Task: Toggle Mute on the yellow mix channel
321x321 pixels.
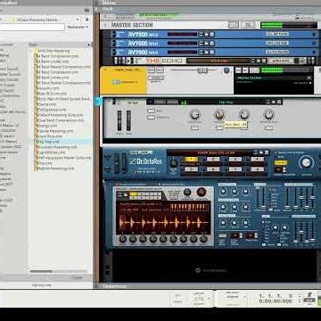Action: (152, 70)
